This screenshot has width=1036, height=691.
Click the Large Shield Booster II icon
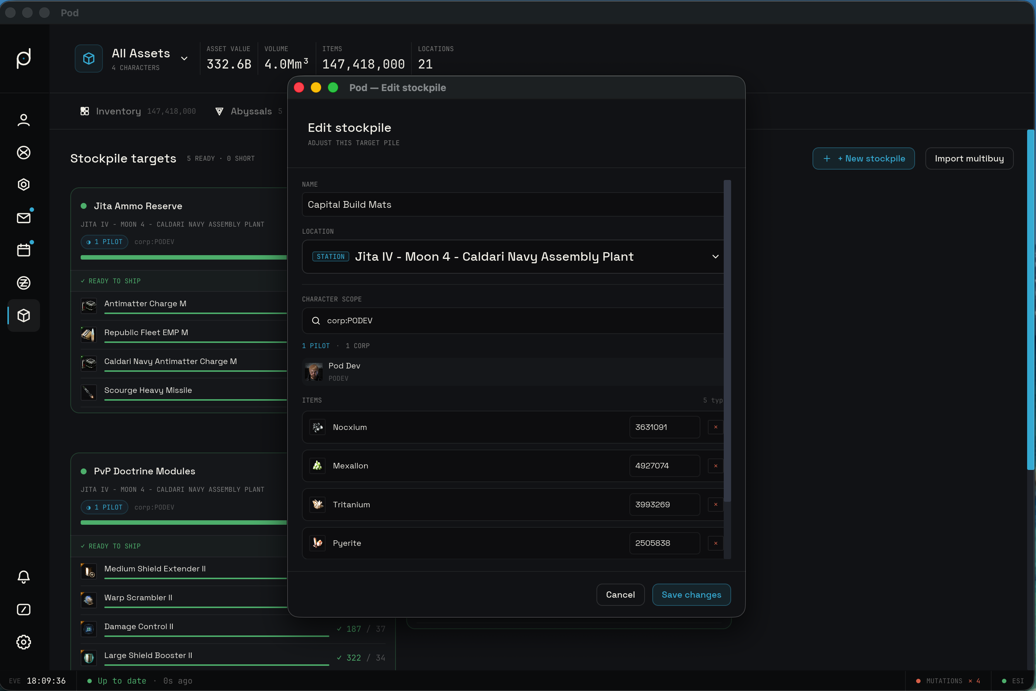89,658
